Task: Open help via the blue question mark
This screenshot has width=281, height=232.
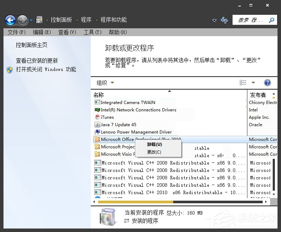Action: coord(267,83)
